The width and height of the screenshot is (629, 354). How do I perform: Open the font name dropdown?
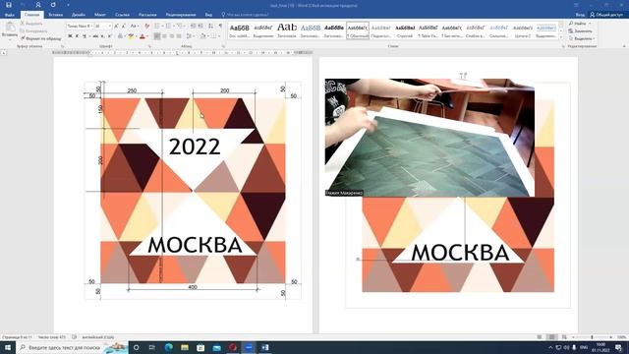91,27
